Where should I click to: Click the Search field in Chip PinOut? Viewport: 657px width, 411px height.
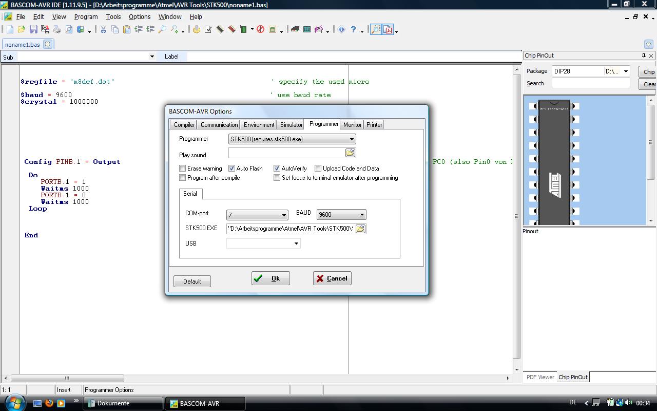[591, 83]
